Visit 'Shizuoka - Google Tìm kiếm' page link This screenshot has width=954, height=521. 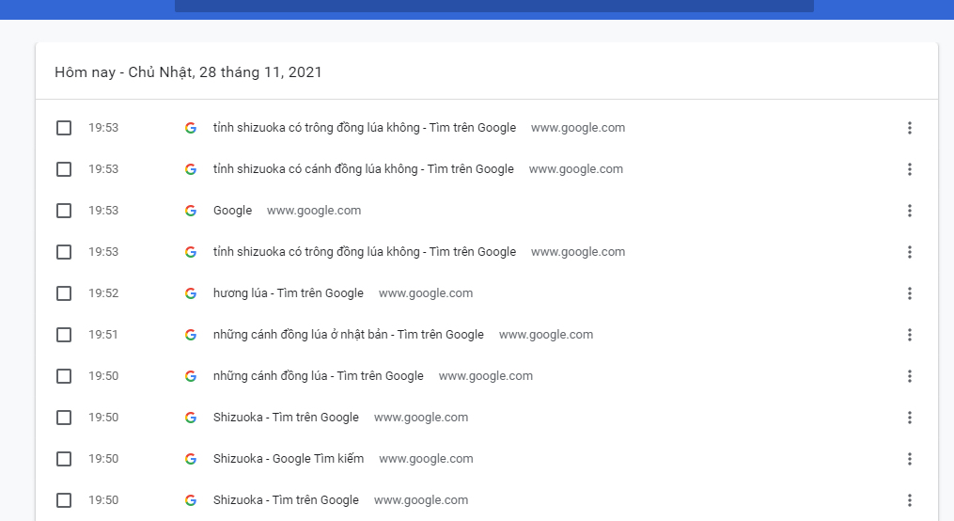coord(288,459)
